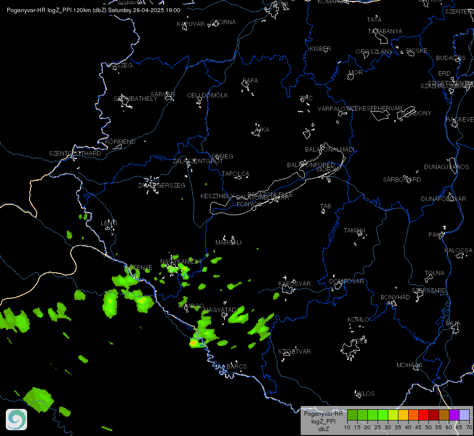Click the BARCS label
The width and height of the screenshot is (474, 436).
(x=237, y=367)
